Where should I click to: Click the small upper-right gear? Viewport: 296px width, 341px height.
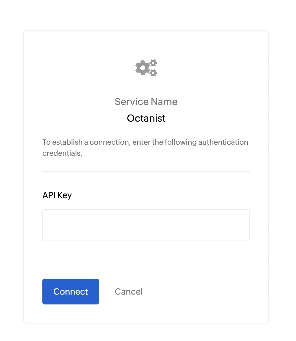coord(153,63)
